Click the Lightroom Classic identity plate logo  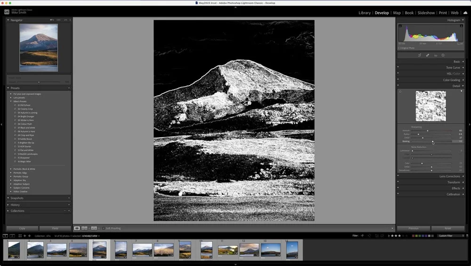point(7,12)
